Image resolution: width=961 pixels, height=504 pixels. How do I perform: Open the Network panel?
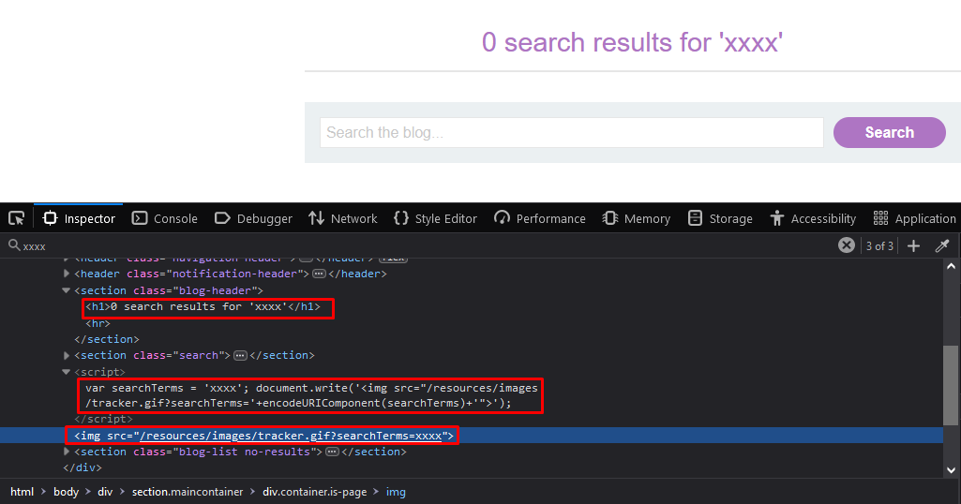342,218
